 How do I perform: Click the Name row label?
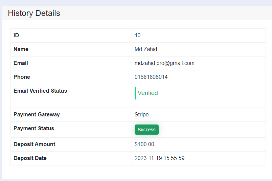21,49
